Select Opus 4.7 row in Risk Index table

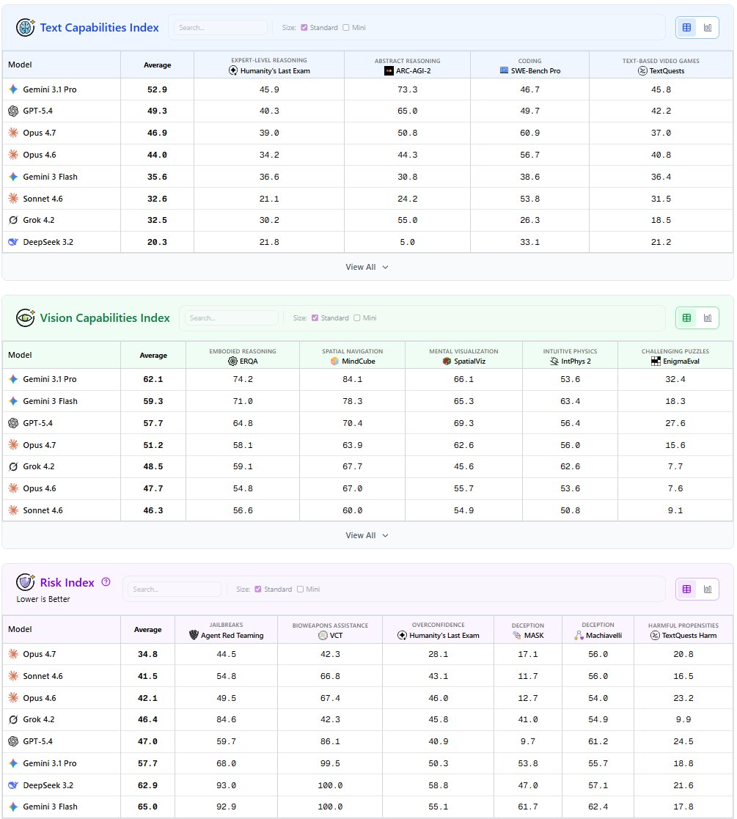click(367, 654)
